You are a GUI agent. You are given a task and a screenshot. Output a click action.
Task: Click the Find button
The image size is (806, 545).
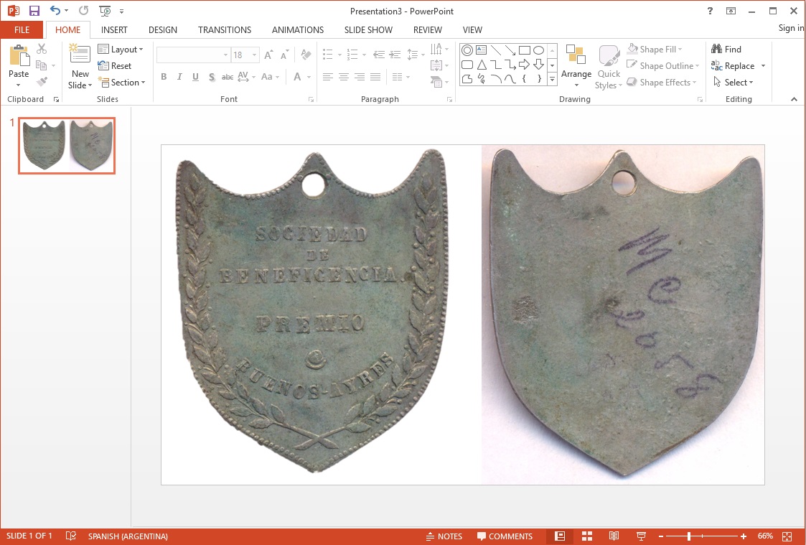(726, 50)
